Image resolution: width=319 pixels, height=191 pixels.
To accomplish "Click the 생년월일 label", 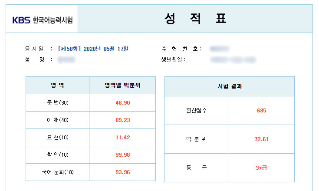I will [x=173, y=59].
